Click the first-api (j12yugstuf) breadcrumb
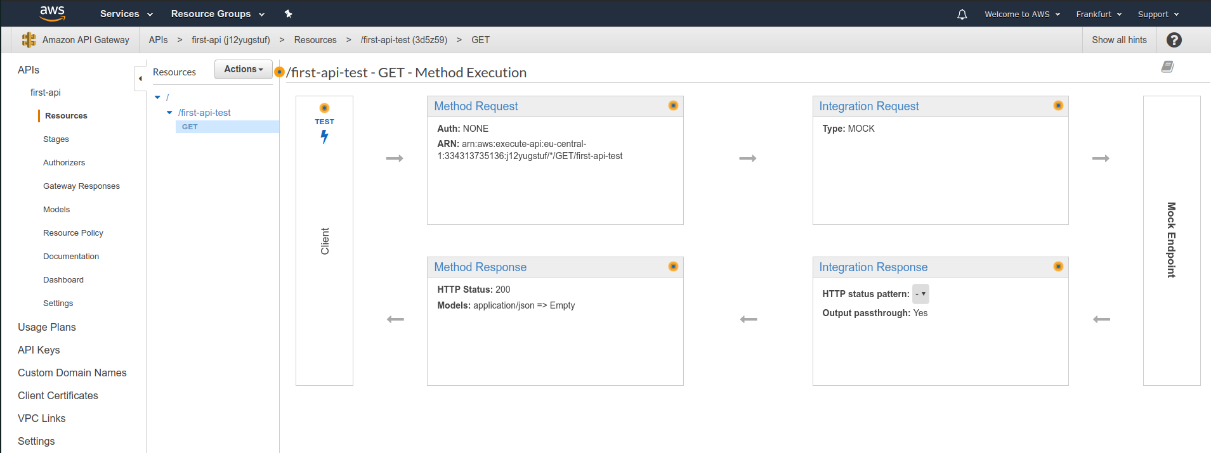This screenshot has width=1211, height=453. [x=231, y=40]
